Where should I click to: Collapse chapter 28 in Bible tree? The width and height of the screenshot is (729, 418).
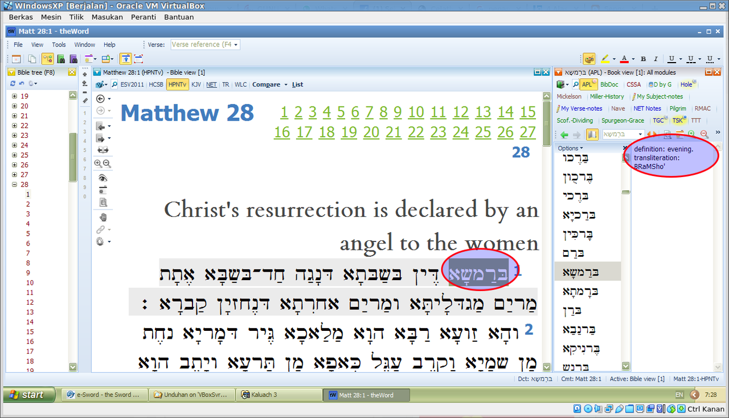click(14, 185)
